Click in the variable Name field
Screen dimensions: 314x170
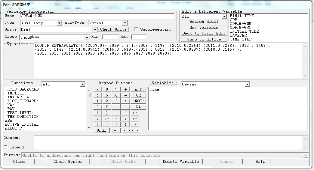click(97, 16)
